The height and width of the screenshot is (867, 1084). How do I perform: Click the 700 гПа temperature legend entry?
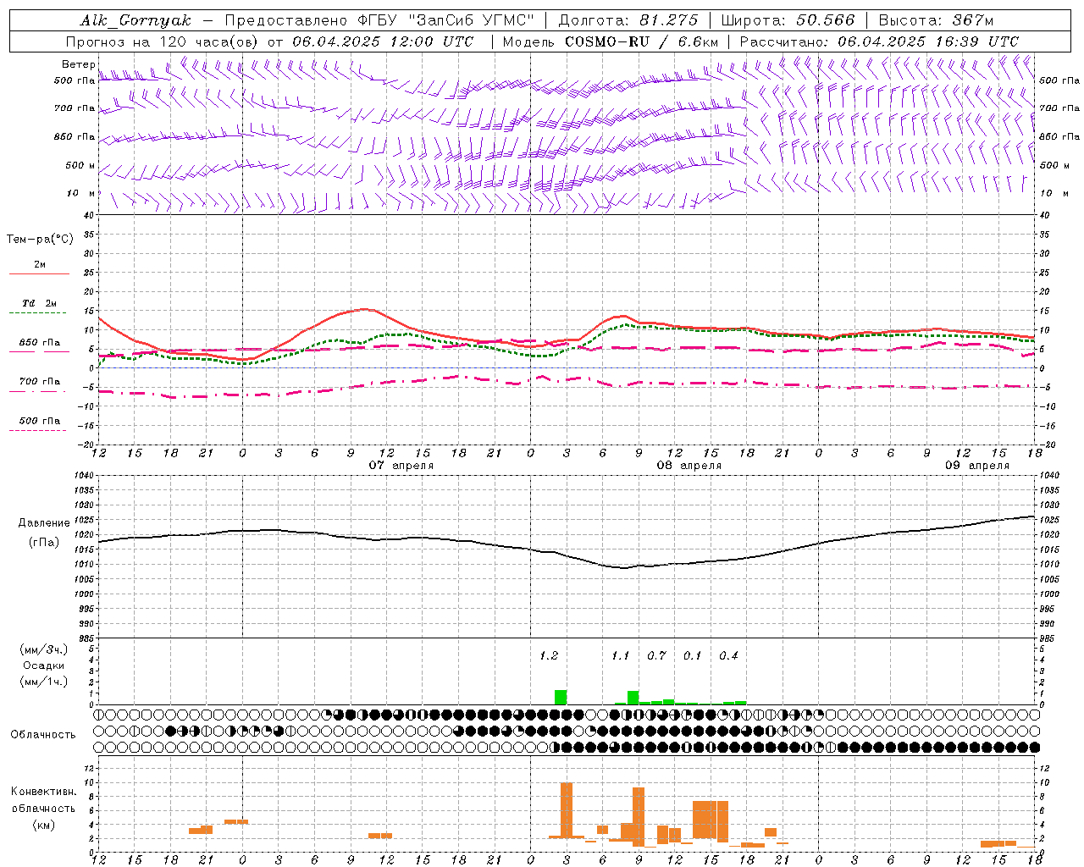(x=40, y=381)
